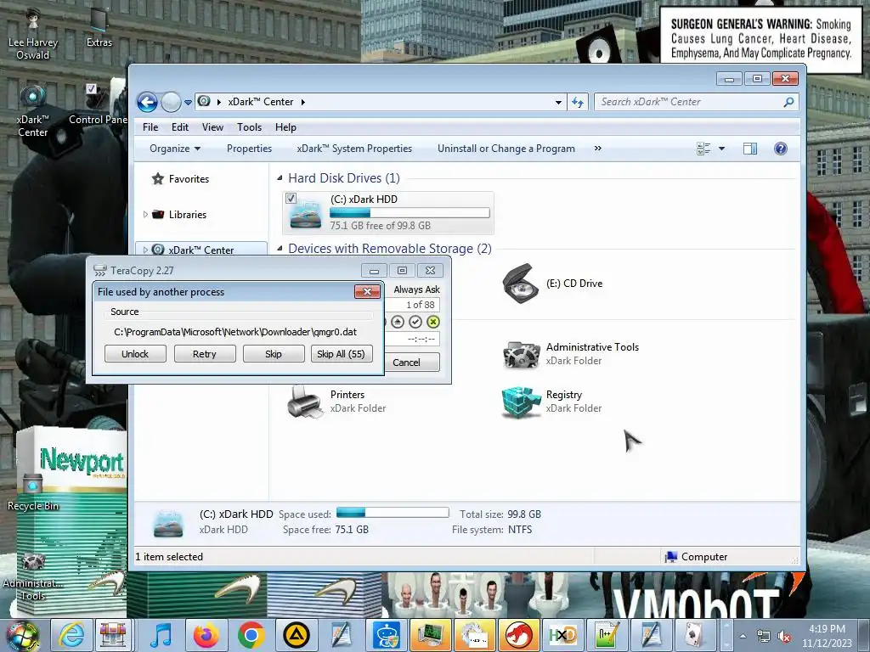This screenshot has width=870, height=652.
Task: Open the view options dropdown arrow
Action: 721,149
